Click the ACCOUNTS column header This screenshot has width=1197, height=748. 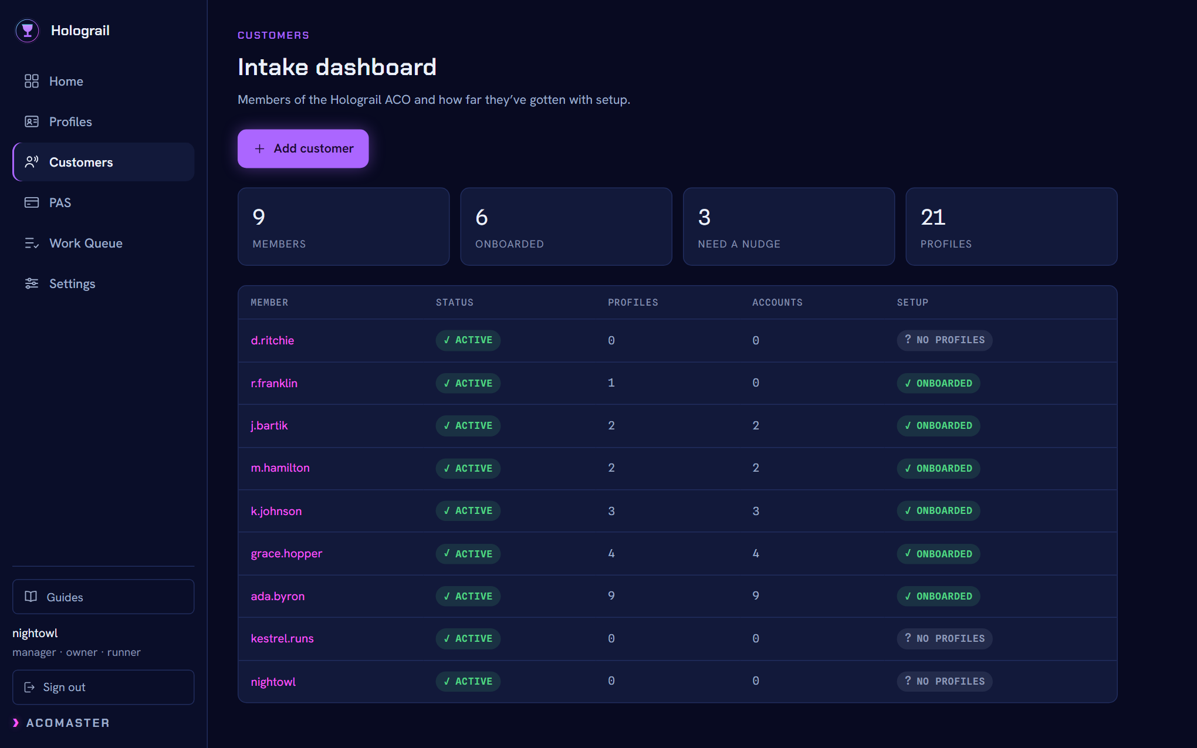777,302
